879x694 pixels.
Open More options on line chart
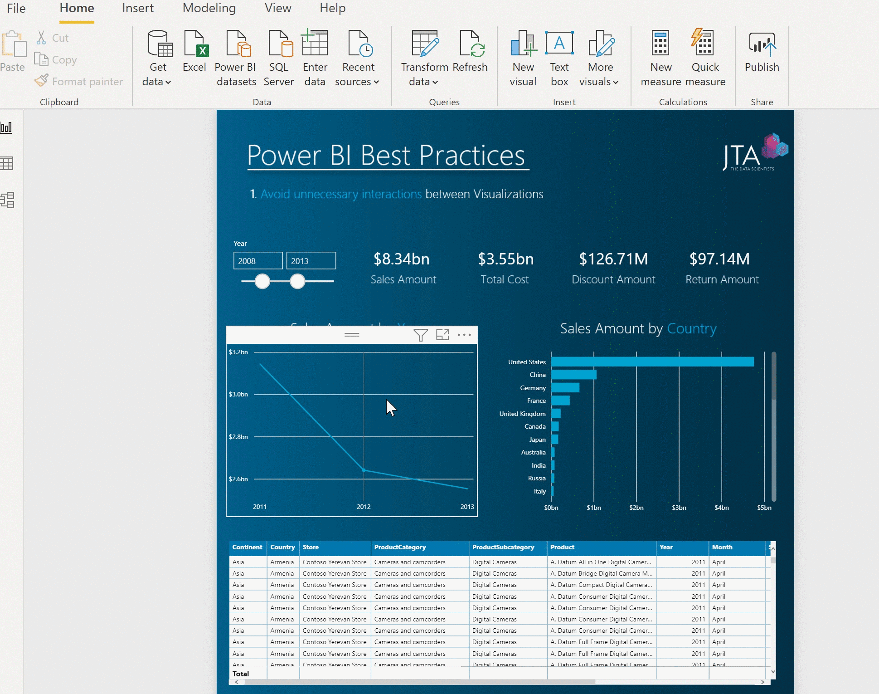(x=464, y=335)
